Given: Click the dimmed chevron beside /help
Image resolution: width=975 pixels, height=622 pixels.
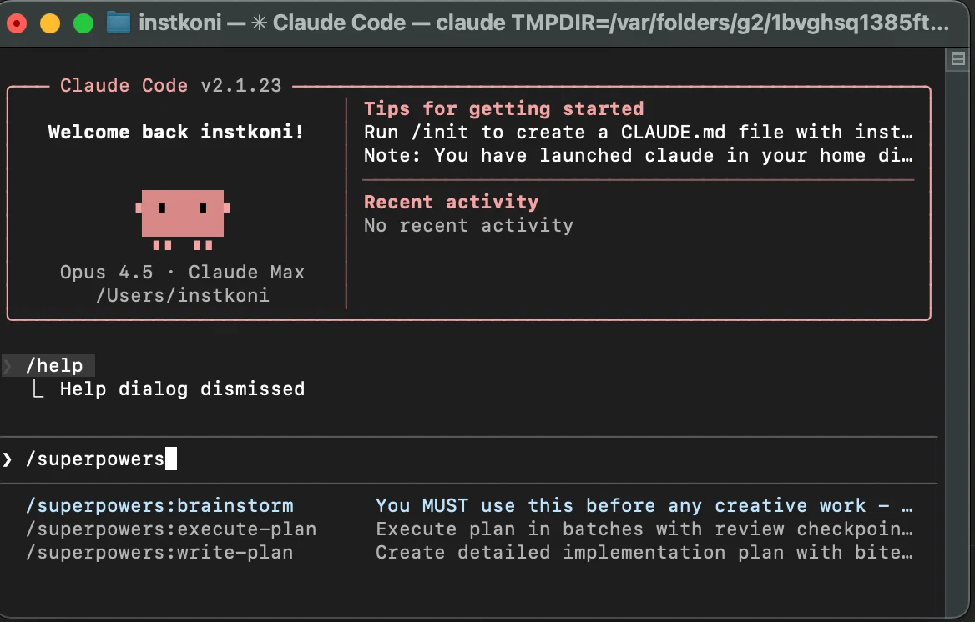Looking at the screenshot, I should coord(8,365).
